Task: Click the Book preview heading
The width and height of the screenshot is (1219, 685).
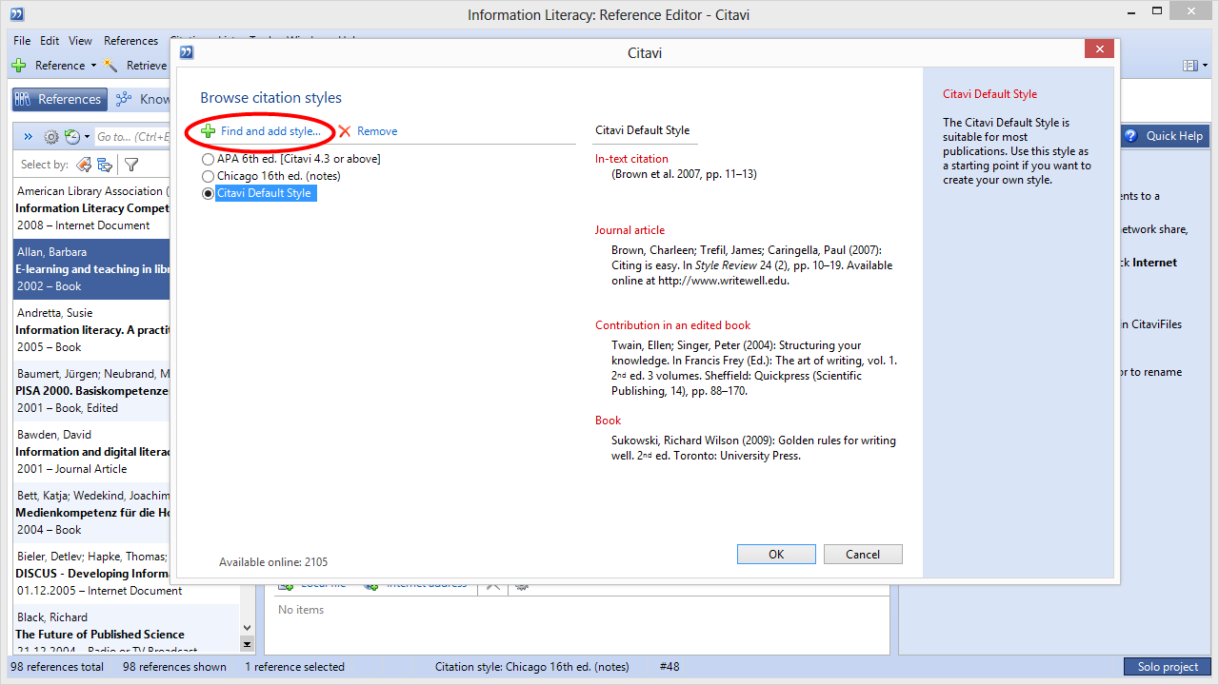Action: [608, 421]
